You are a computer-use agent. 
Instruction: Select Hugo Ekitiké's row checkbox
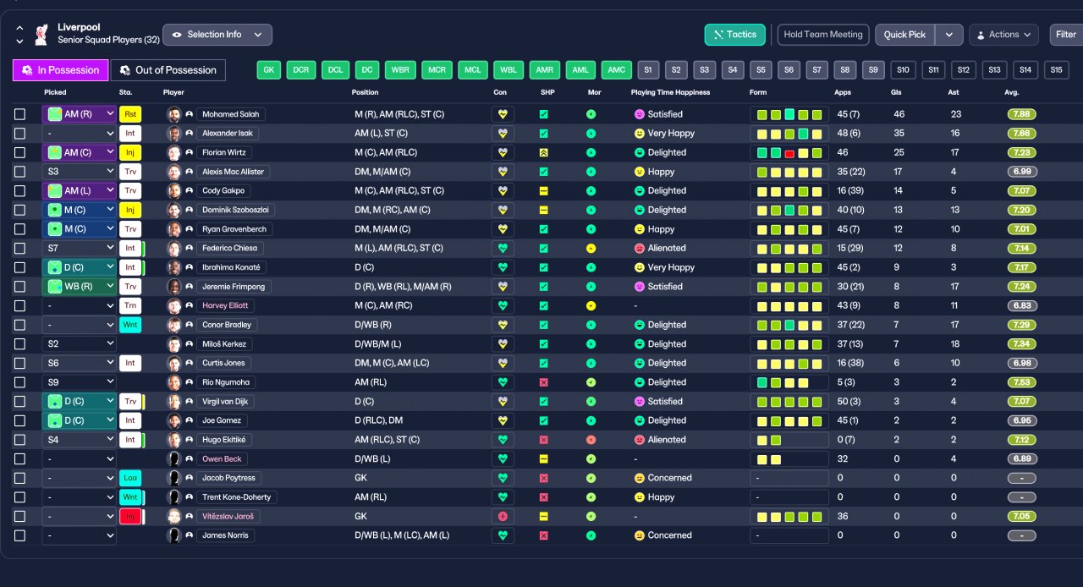pyautogui.click(x=19, y=440)
